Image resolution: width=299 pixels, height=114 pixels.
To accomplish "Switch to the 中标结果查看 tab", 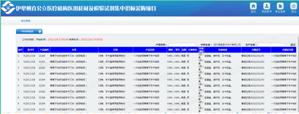I will pos(27,32).
